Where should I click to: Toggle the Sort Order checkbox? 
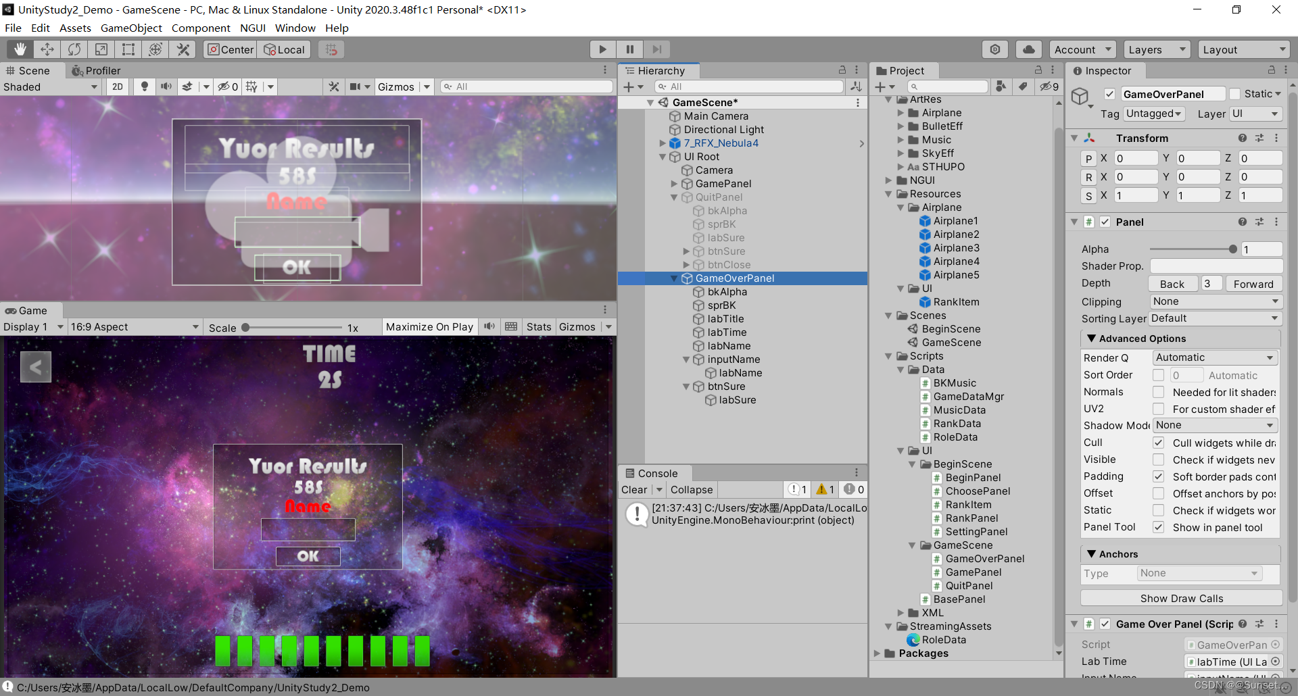click(1158, 375)
